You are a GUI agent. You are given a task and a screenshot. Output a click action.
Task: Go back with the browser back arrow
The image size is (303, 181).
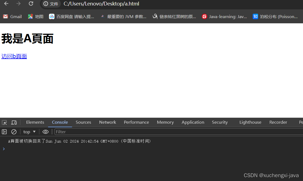click(x=6, y=4)
